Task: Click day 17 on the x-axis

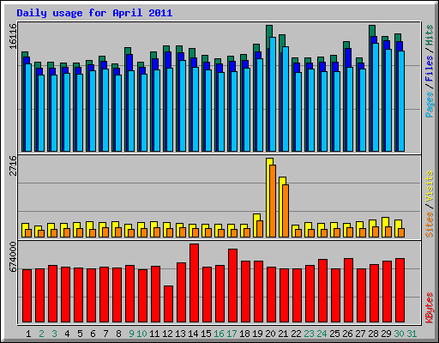Action: (x=232, y=334)
